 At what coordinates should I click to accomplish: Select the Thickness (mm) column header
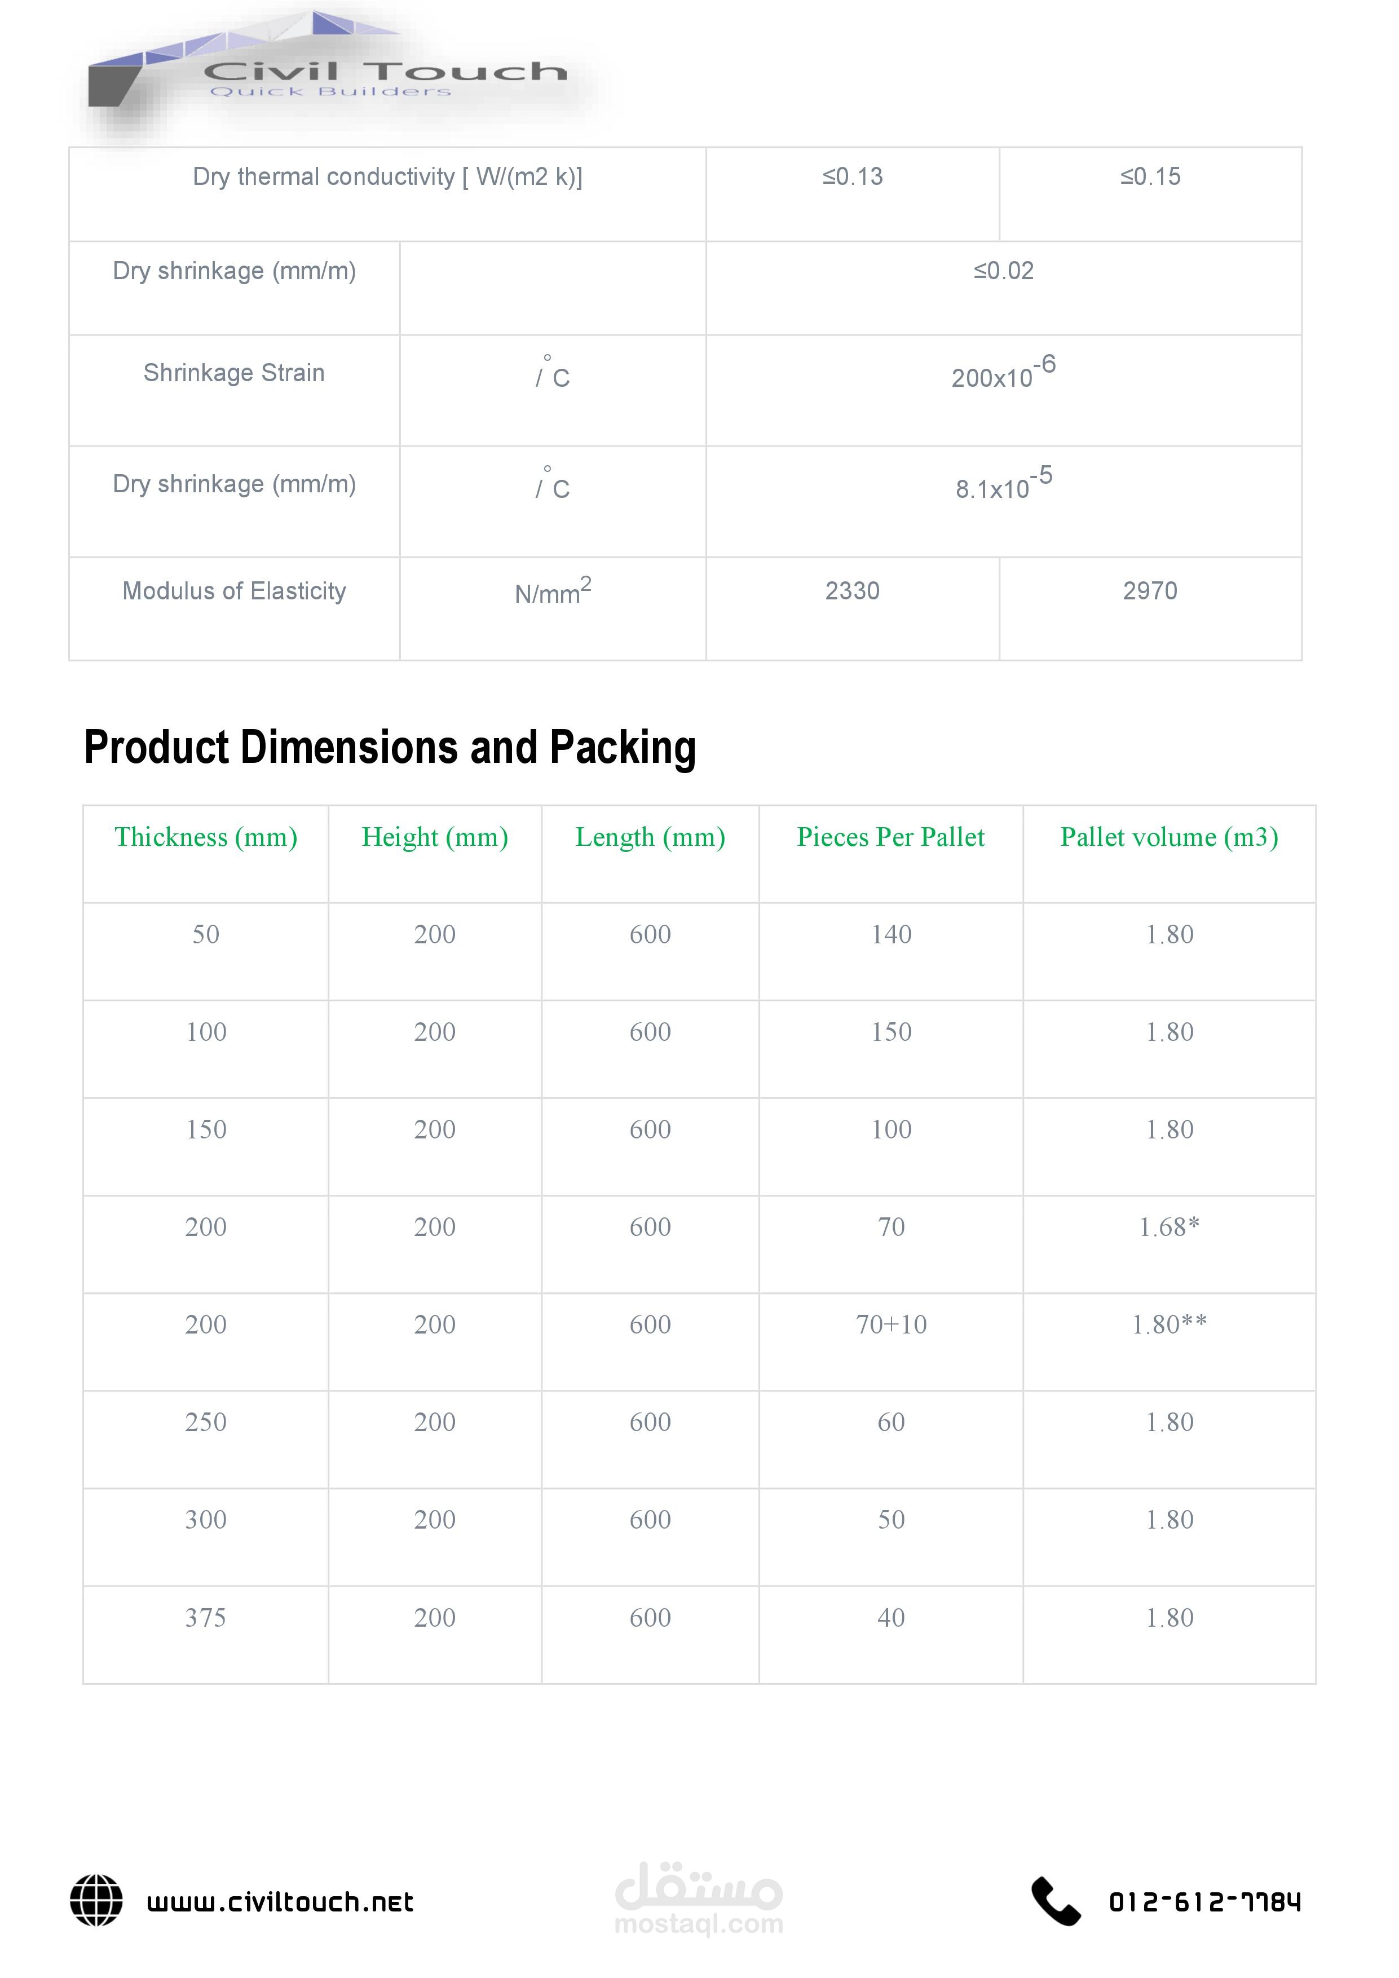pyautogui.click(x=206, y=837)
